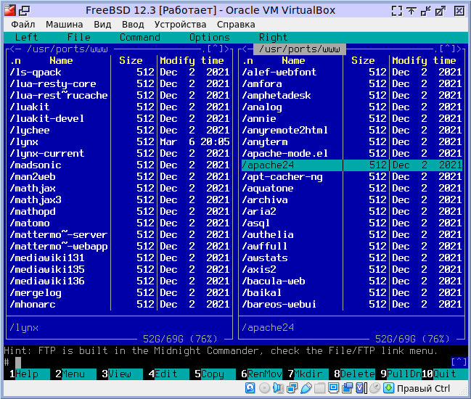Open Midnight Commander's Left menu

pyautogui.click(x=26, y=37)
